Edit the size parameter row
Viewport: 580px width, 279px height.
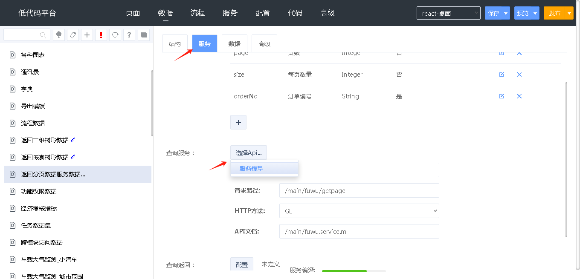502,74
